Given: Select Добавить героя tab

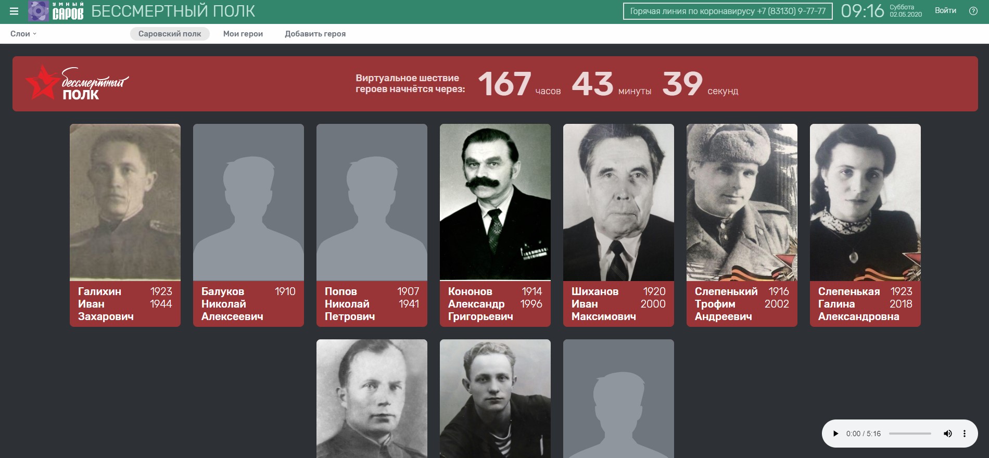Looking at the screenshot, I should [x=315, y=34].
